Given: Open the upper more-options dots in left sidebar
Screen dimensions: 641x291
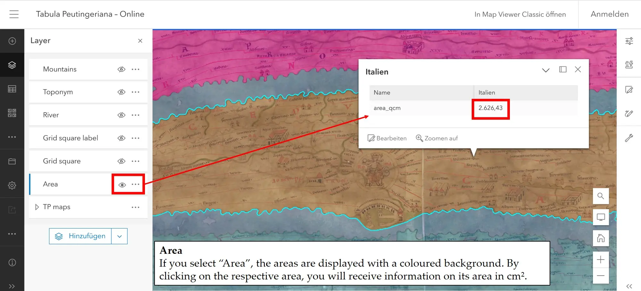Looking at the screenshot, I should (x=12, y=137).
